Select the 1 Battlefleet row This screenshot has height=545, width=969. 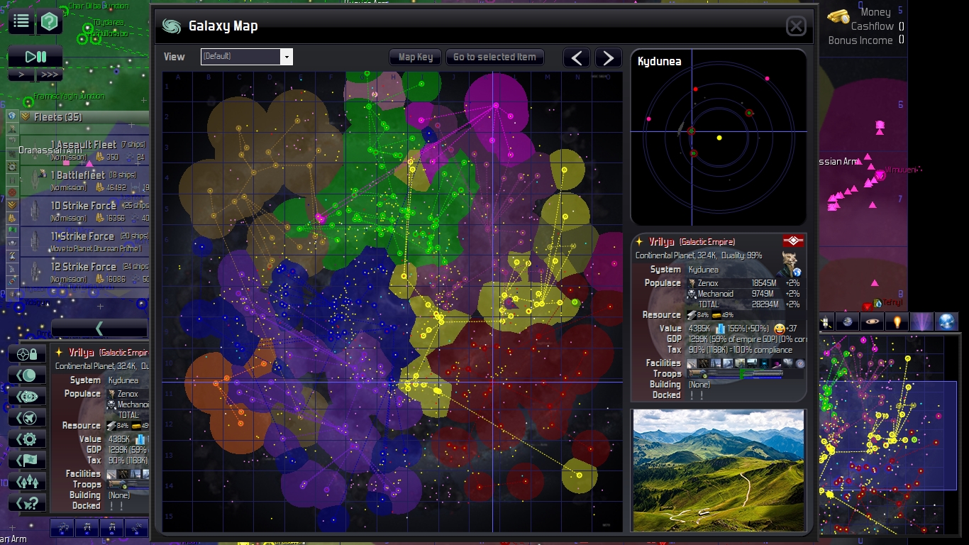coord(84,180)
